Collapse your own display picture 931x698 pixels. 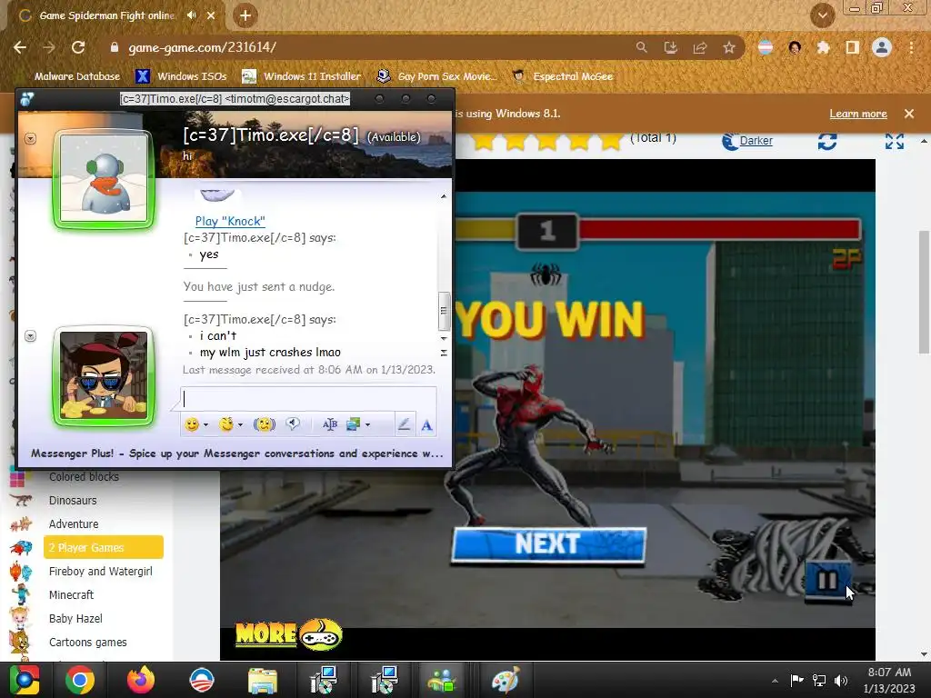click(30, 336)
